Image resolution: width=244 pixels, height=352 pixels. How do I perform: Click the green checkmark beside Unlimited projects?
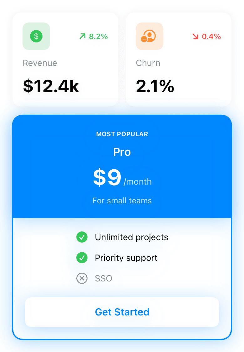pos(82,237)
